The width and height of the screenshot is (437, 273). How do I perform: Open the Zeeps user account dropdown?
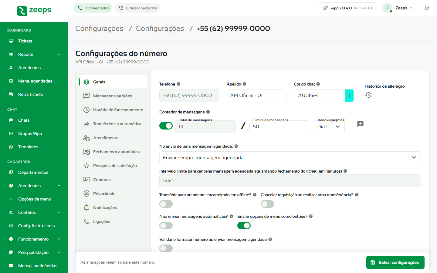(x=398, y=8)
